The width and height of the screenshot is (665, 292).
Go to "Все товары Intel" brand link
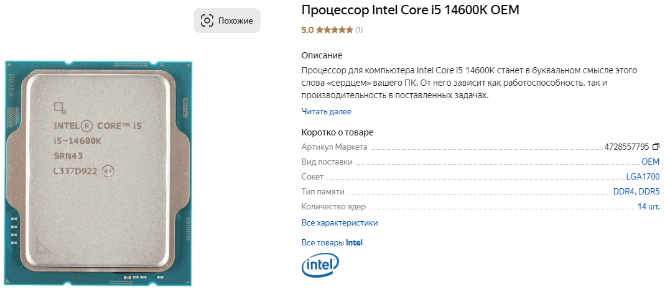coord(332,243)
